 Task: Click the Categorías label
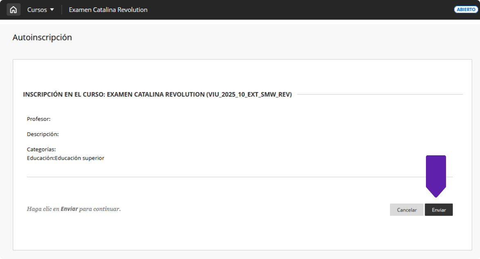tap(41, 150)
